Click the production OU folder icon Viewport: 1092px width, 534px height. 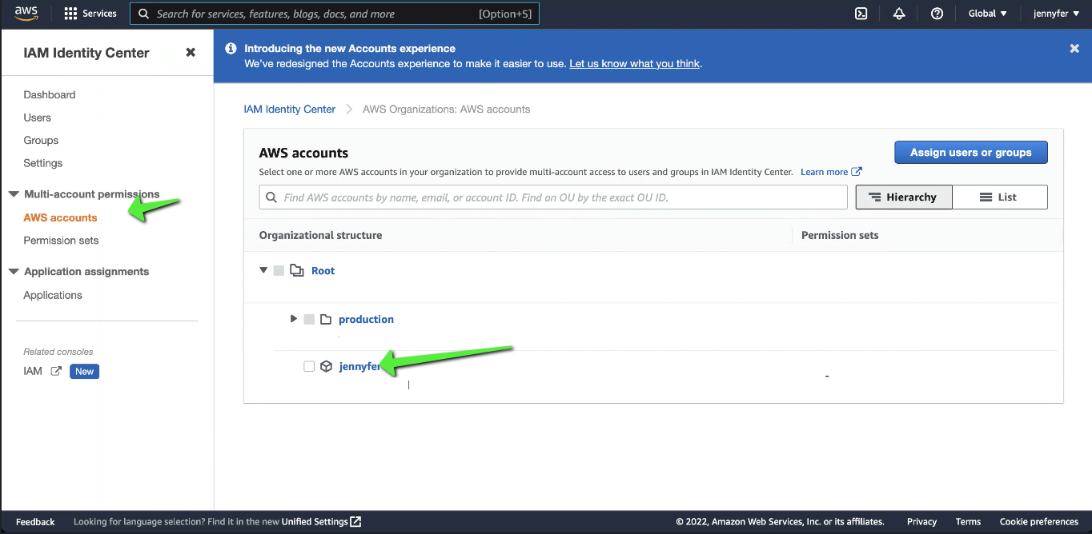pyautogui.click(x=325, y=319)
